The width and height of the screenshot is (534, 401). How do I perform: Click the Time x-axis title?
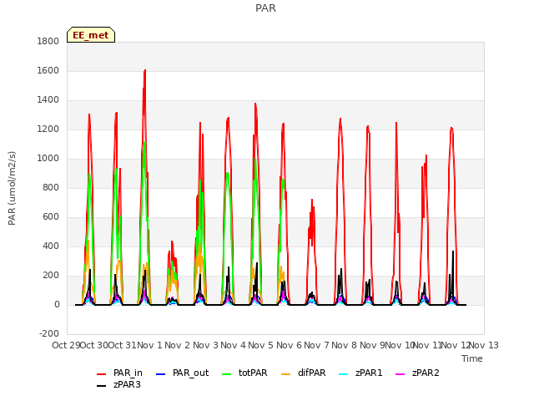tap(472, 358)
